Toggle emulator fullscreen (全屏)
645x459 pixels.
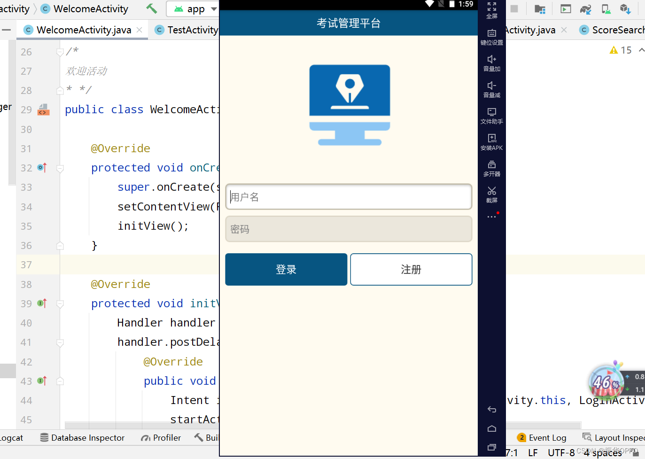[492, 10]
